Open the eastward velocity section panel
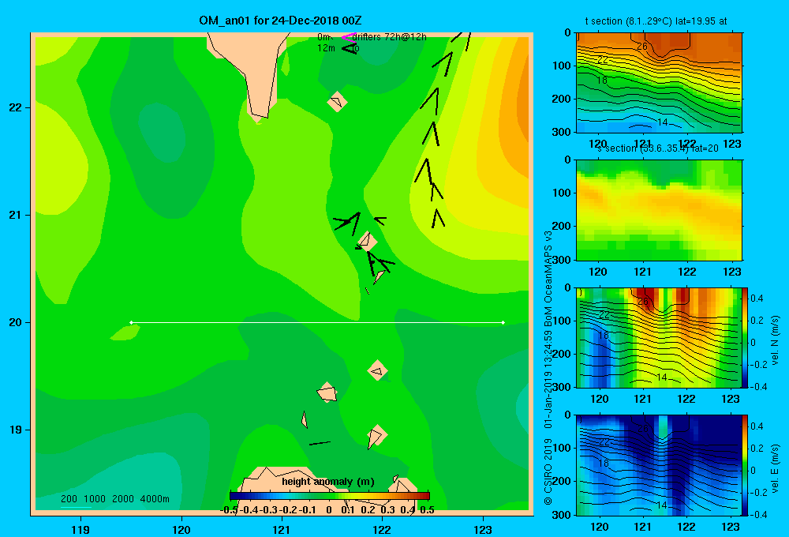 pyautogui.click(x=659, y=465)
